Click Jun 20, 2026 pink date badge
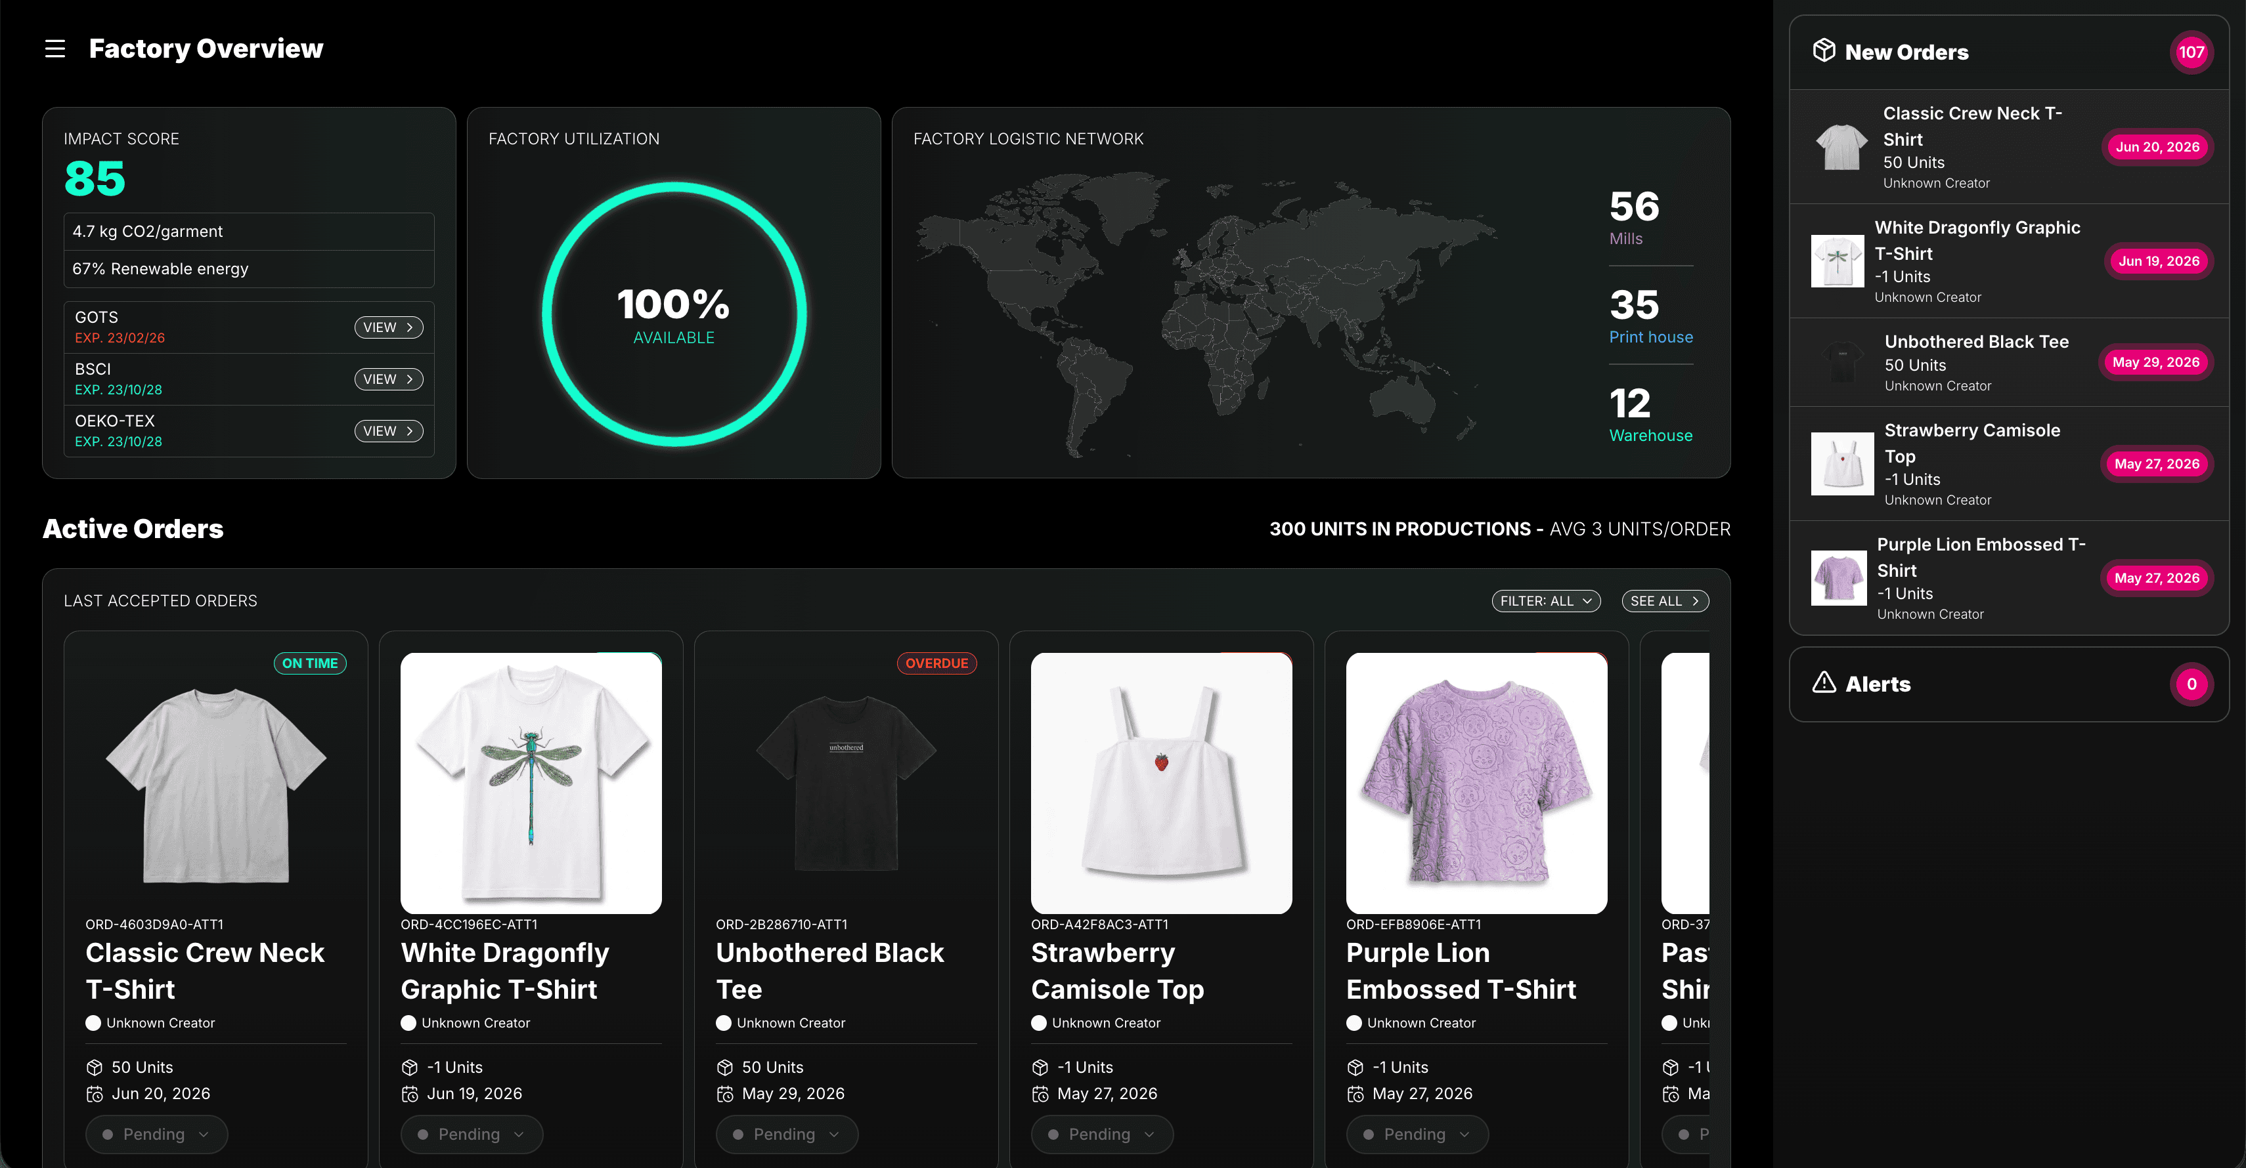The width and height of the screenshot is (2246, 1168). [2158, 147]
